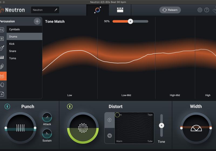Select Kick in the Percussion list
The width and height of the screenshot is (216, 151).
pos(24,44)
